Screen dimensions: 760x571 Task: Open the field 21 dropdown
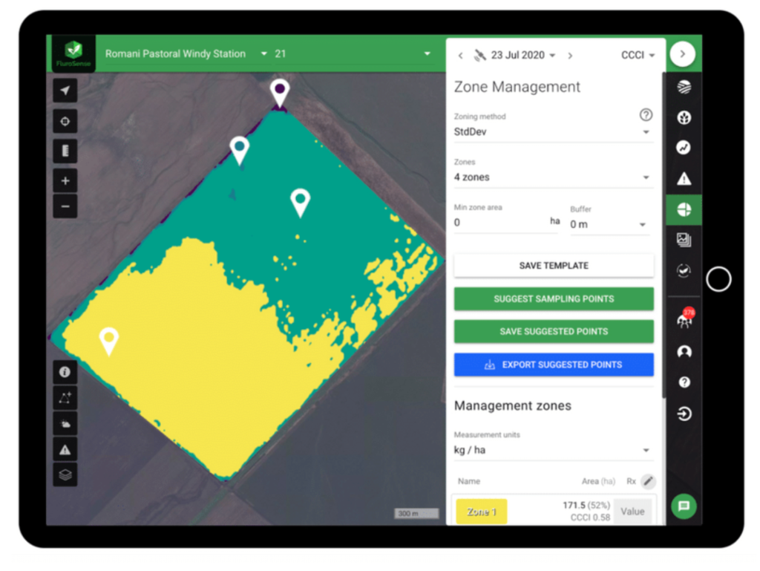pos(353,53)
